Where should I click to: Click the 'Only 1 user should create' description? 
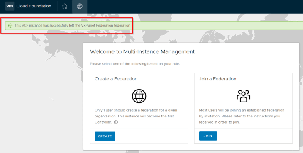pyautogui.click(x=136, y=116)
